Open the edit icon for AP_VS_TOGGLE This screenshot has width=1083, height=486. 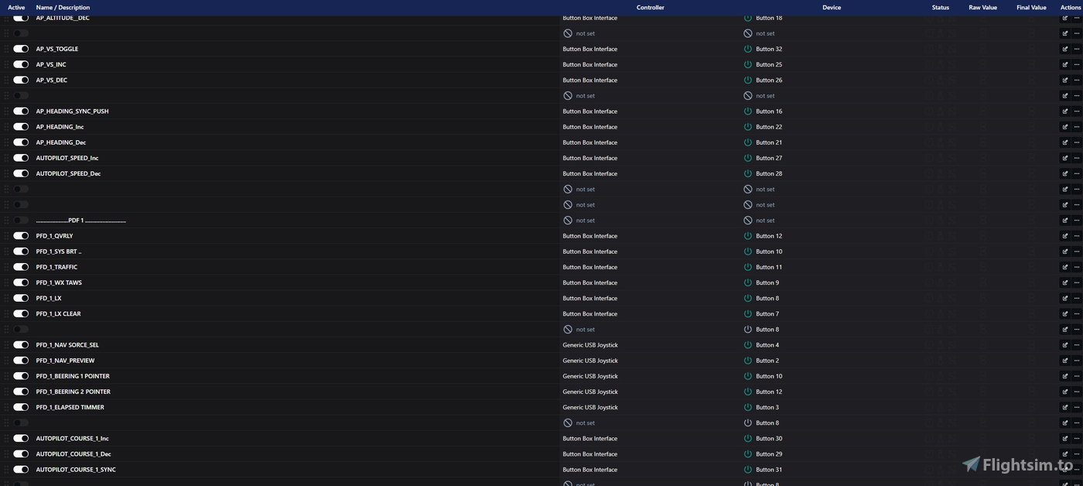1064,49
